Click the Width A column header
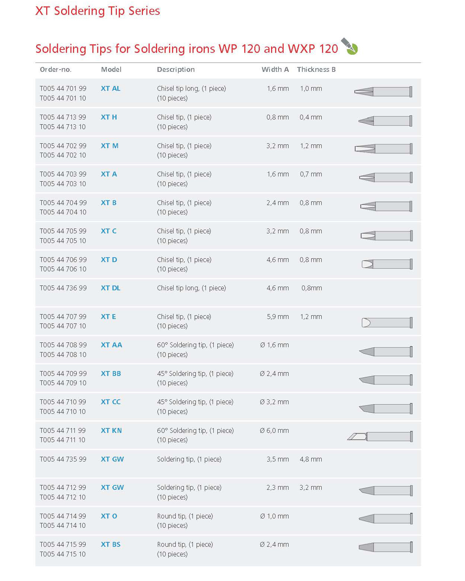Screen dimensions: 465x581 (275, 70)
